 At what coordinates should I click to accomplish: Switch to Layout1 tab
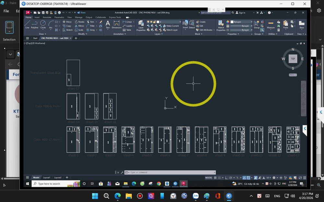click(x=46, y=177)
